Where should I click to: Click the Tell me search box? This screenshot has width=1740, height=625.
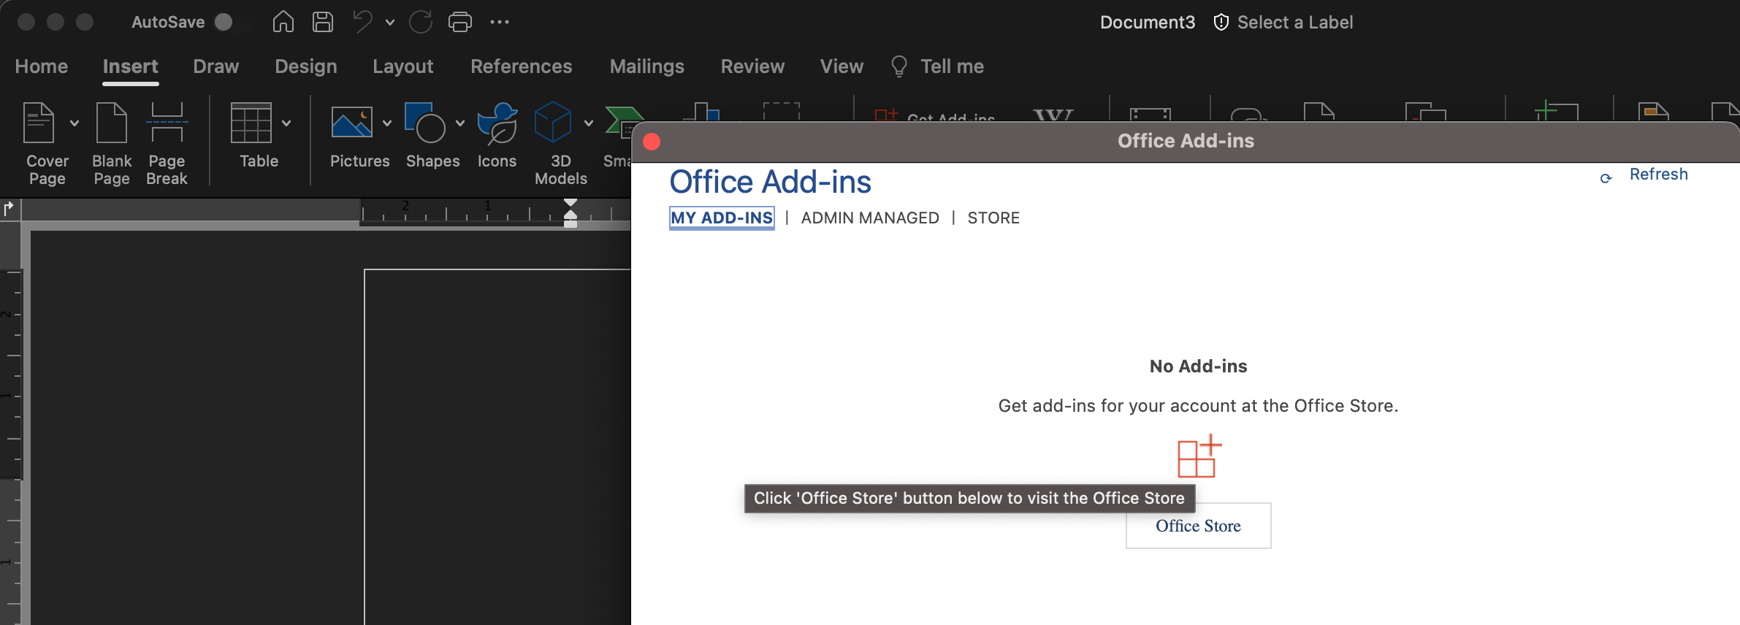[937, 66]
